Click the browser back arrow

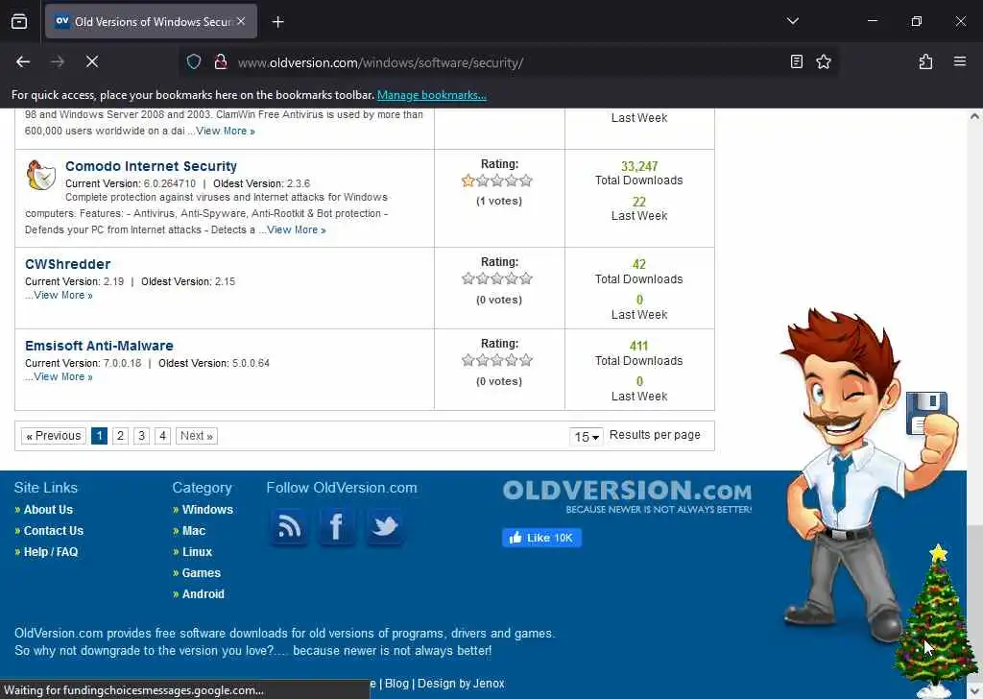point(23,61)
